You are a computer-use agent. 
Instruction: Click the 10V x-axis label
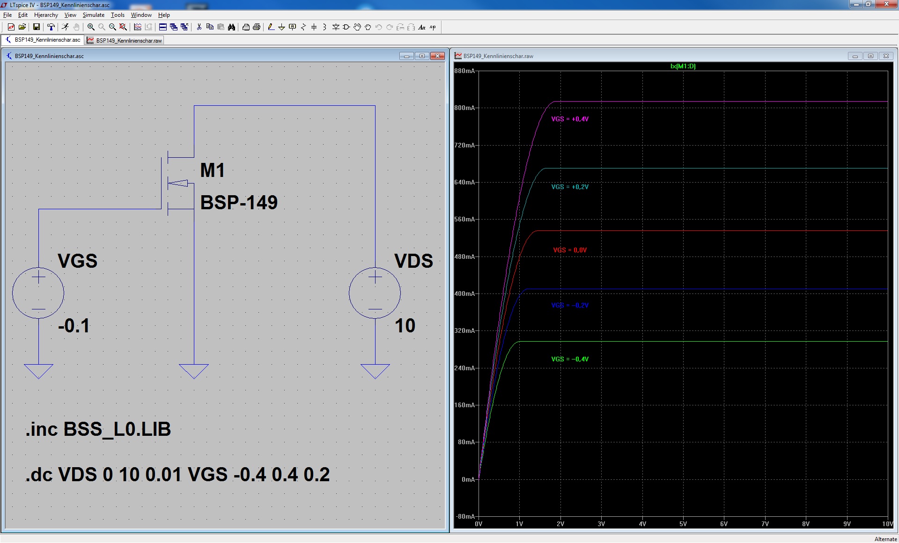tap(888, 524)
